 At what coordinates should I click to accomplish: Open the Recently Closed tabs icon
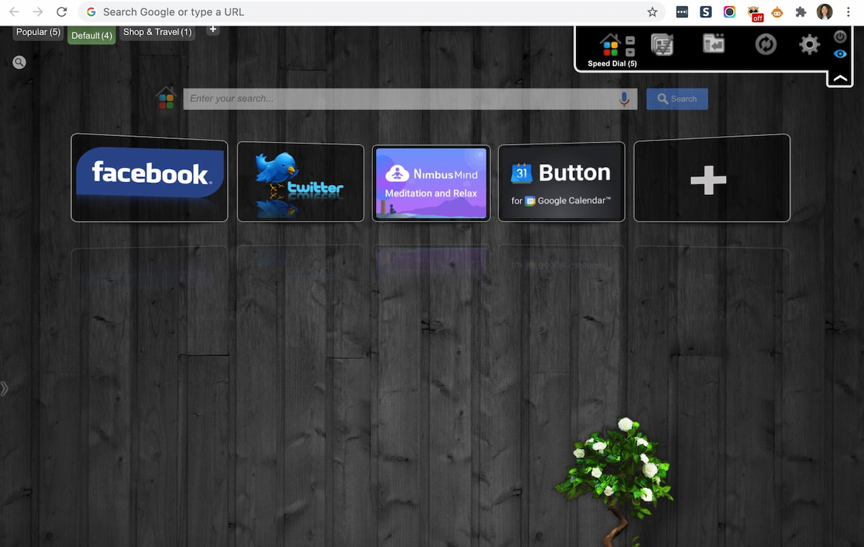click(714, 44)
